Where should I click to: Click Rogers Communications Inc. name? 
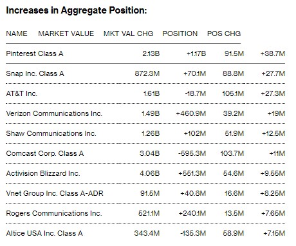tap(54, 213)
